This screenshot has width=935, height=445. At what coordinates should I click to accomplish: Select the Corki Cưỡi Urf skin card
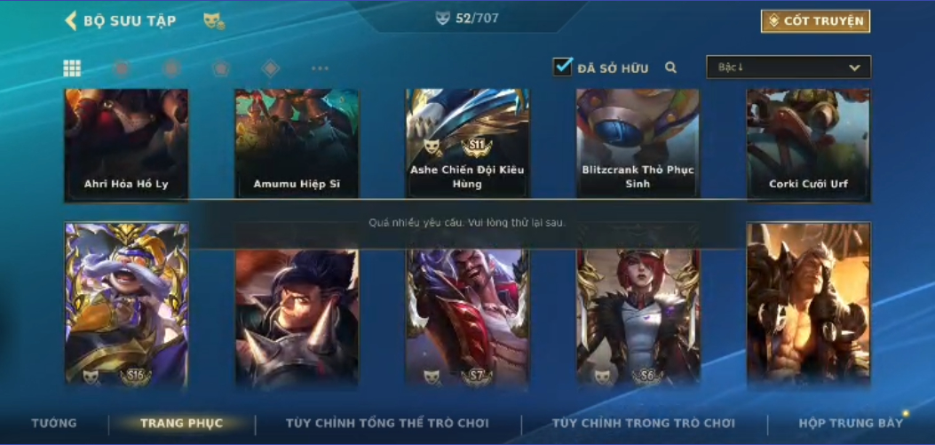click(x=808, y=145)
